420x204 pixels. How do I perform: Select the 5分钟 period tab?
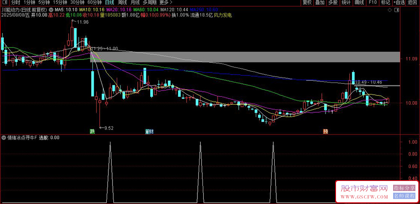44,3
